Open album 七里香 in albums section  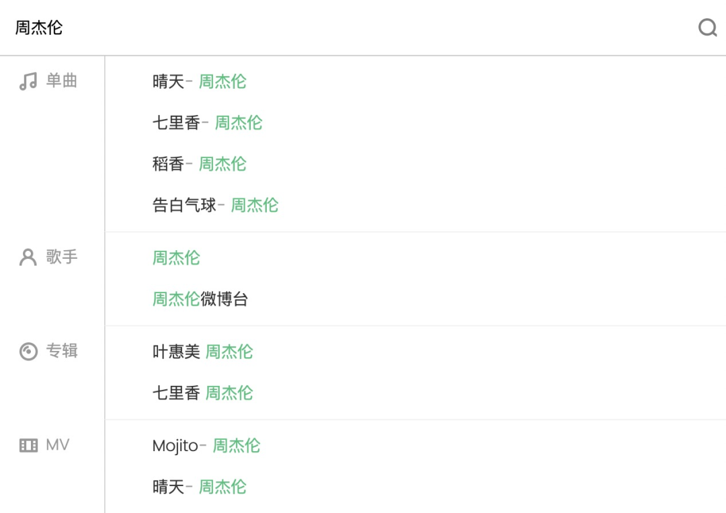coord(202,393)
